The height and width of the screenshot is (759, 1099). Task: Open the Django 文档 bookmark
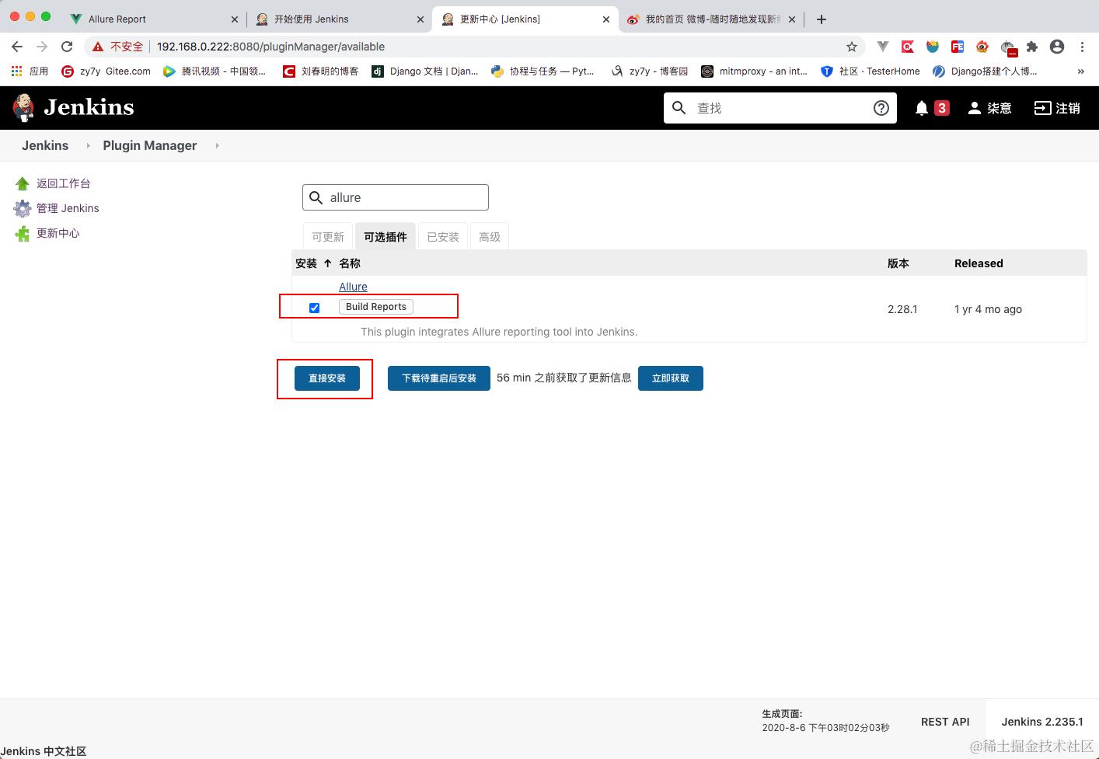[425, 71]
